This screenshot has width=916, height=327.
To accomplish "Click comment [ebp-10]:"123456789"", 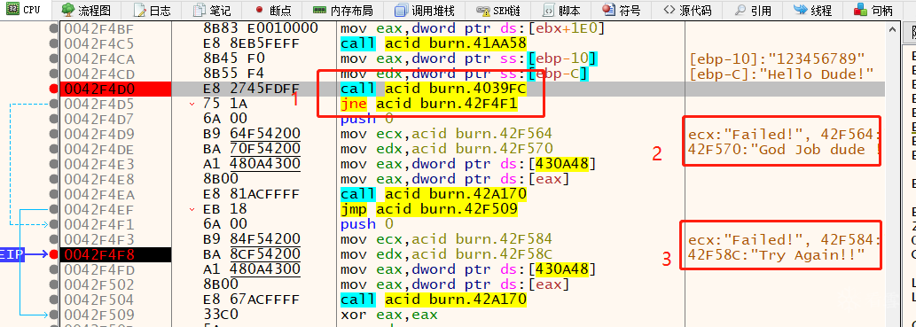I will coord(777,58).
